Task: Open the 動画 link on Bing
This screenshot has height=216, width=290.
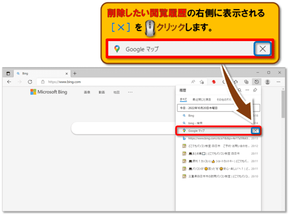Action: (x=101, y=92)
